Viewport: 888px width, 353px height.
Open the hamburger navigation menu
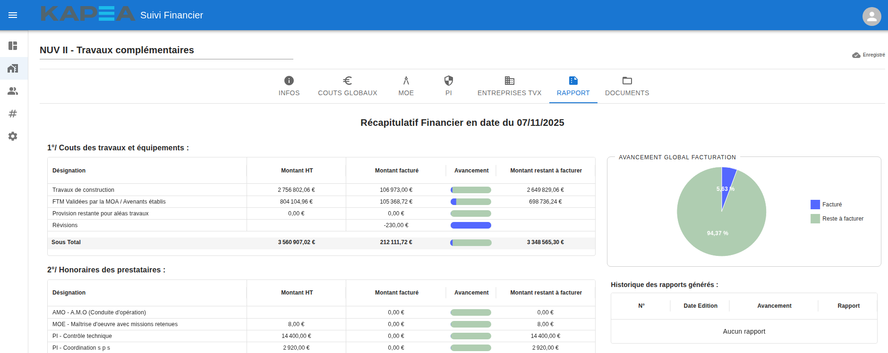pyautogui.click(x=13, y=15)
